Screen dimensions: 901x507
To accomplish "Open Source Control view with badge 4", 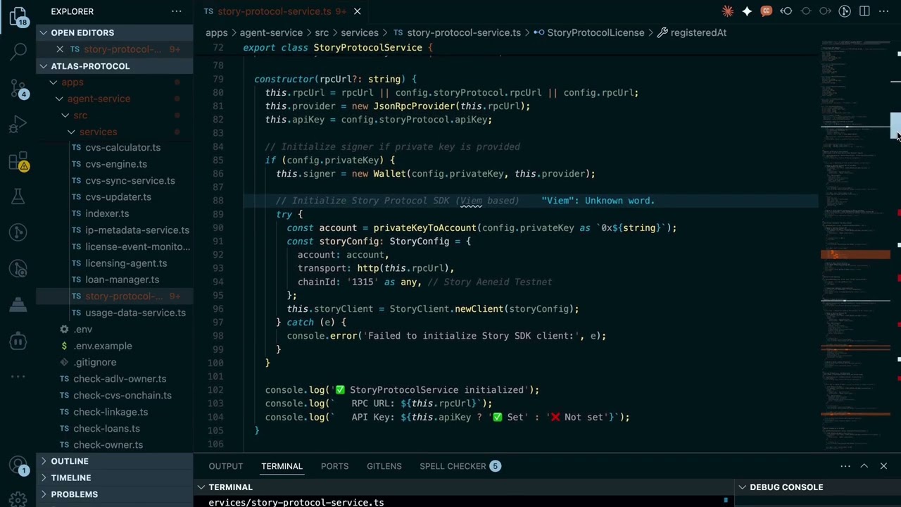I will click(x=18, y=88).
